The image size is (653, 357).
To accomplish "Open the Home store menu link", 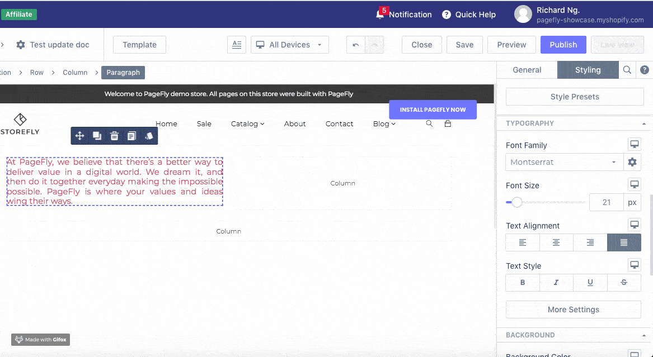I will pyautogui.click(x=166, y=124).
